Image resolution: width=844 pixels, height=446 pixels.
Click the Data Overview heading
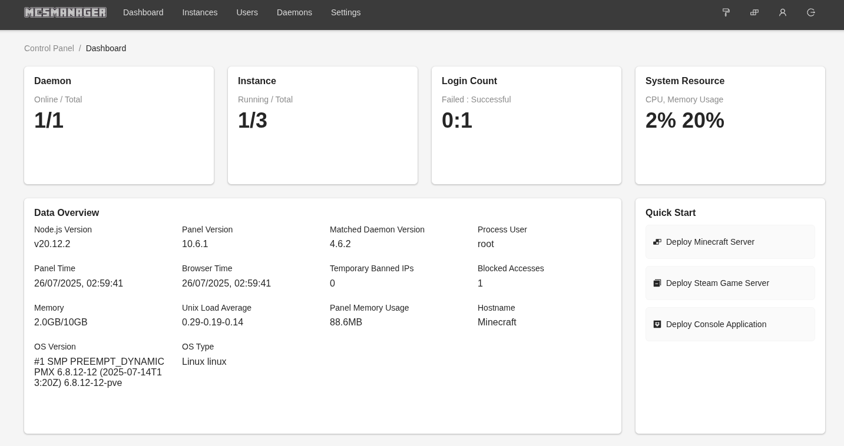click(x=67, y=213)
